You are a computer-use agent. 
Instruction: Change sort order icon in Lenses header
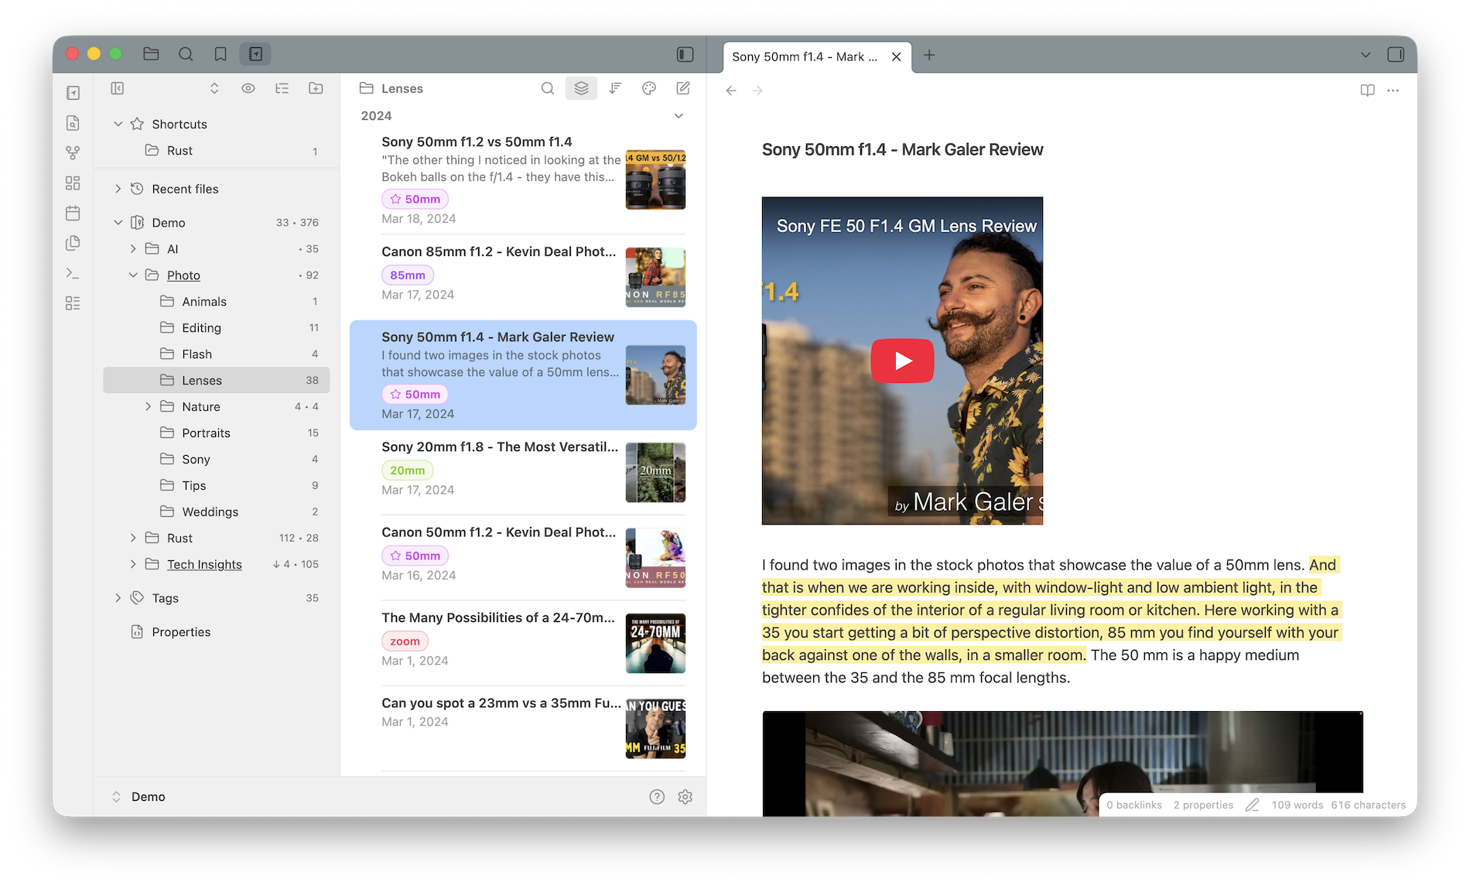(x=615, y=88)
